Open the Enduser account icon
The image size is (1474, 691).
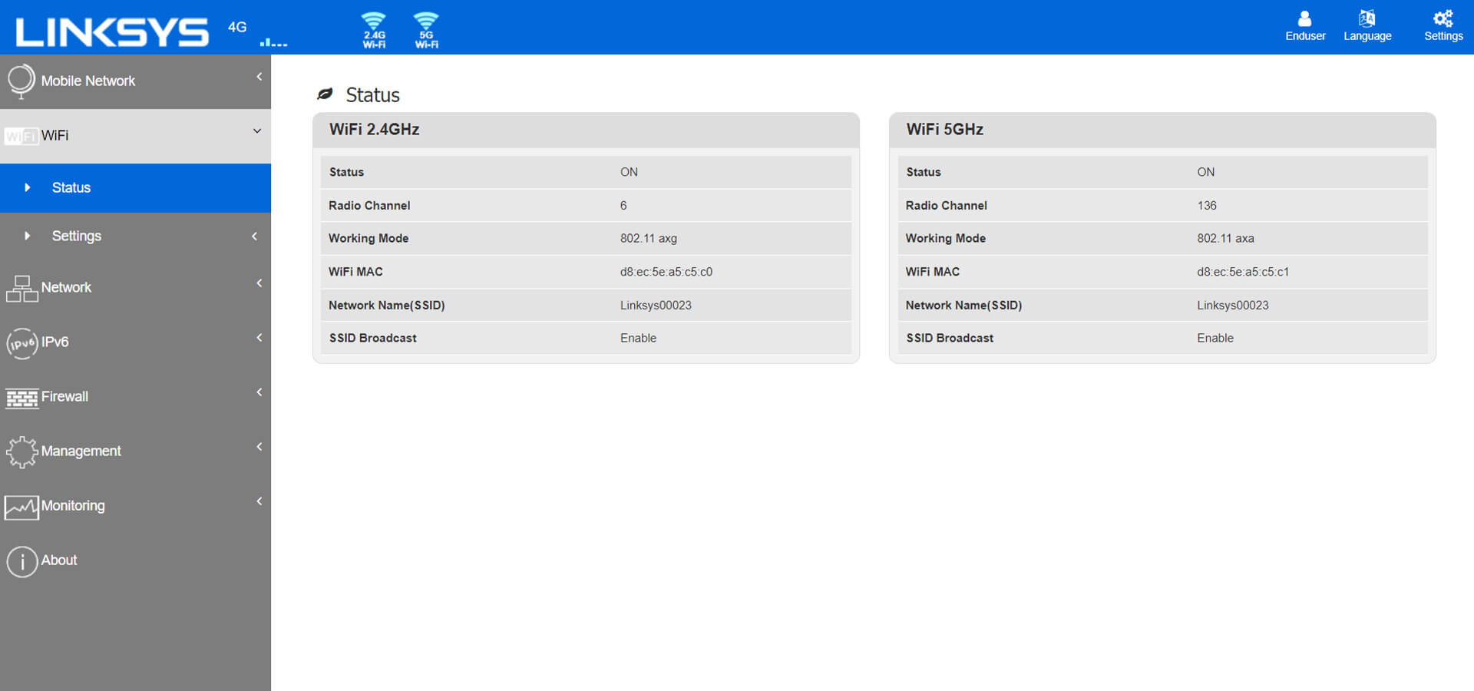click(x=1304, y=25)
